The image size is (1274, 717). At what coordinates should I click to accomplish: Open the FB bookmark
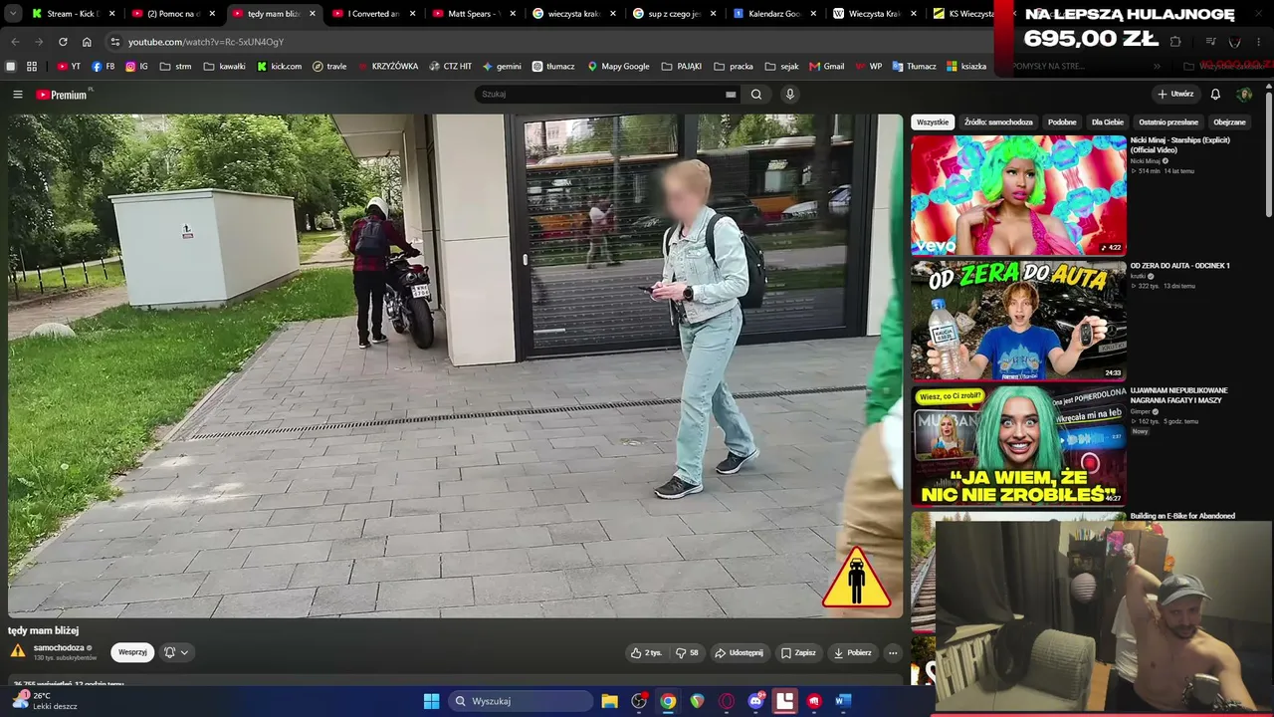tap(103, 67)
